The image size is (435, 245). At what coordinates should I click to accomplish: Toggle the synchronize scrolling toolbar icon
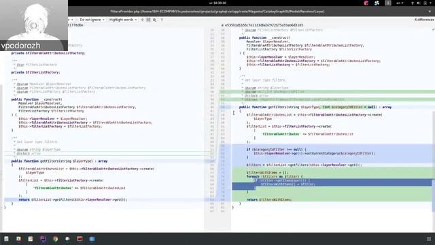point(148,20)
